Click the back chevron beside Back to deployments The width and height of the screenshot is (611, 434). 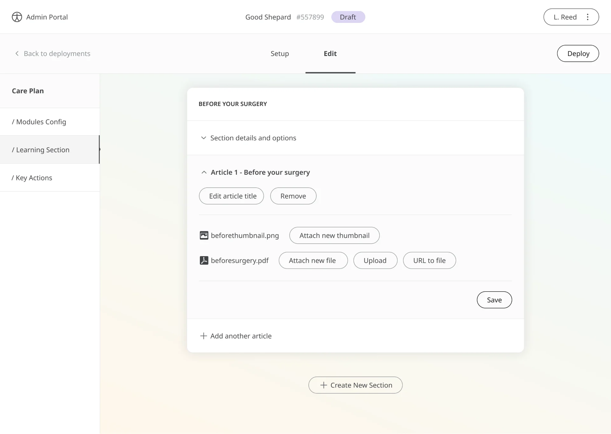point(17,53)
